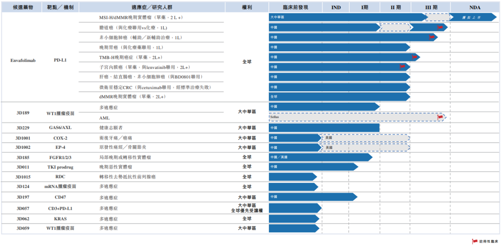The width and height of the screenshot is (503, 246).
Task: Click the FGFR1/2/3 target cell
Action: [x=60, y=157]
